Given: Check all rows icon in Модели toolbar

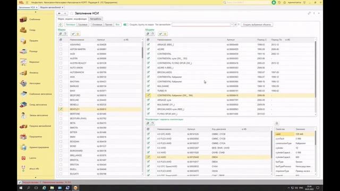Looking at the screenshot, I should [x=148, y=34].
